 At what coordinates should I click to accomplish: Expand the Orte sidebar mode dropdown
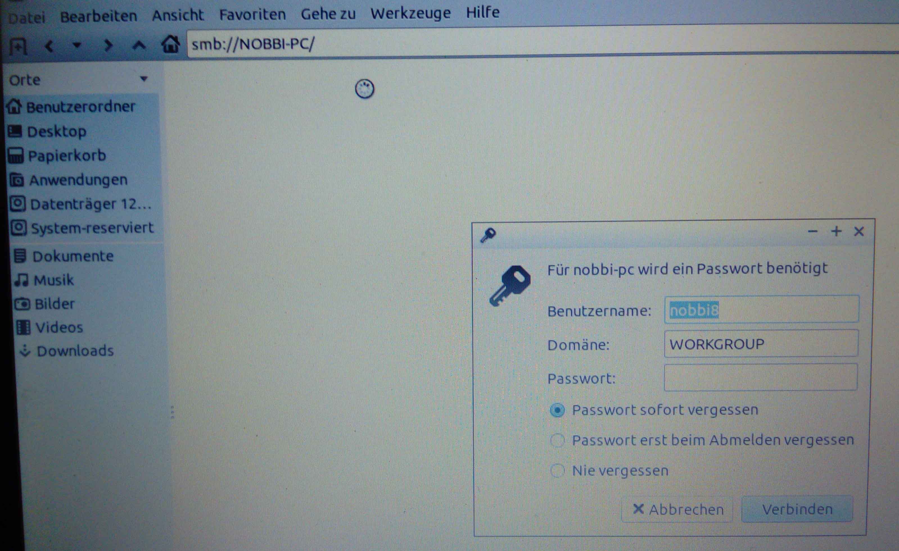click(144, 79)
